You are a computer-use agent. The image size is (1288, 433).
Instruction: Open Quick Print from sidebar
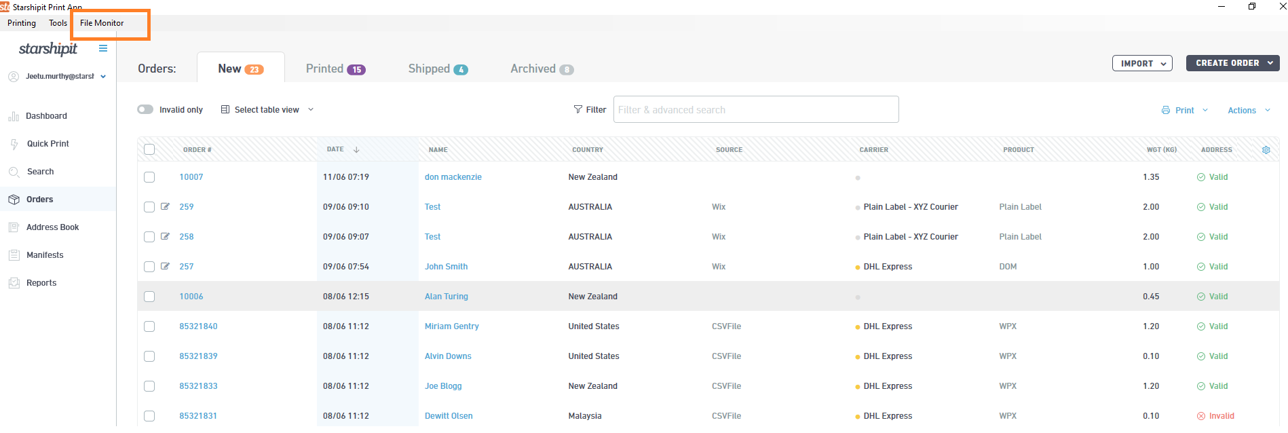(x=48, y=144)
